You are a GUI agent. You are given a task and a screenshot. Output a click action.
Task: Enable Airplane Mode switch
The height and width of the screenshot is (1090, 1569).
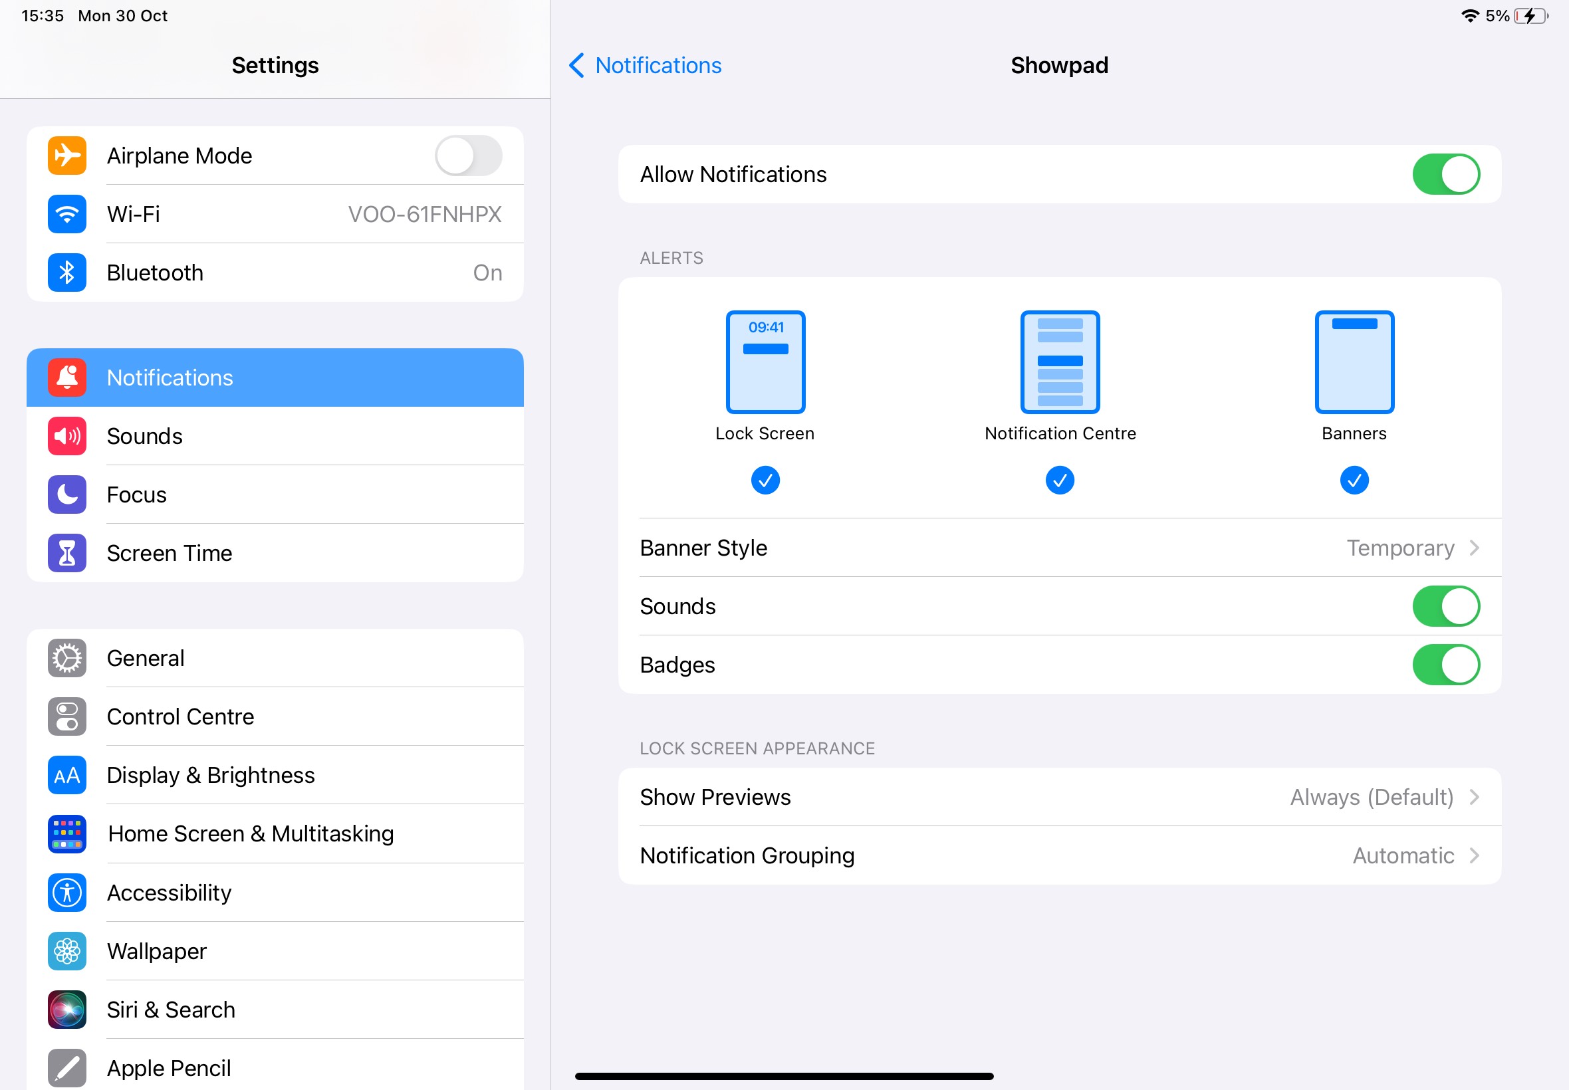pyautogui.click(x=468, y=156)
